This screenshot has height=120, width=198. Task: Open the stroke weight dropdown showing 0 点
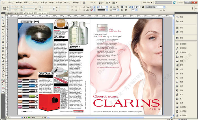point(107,7)
